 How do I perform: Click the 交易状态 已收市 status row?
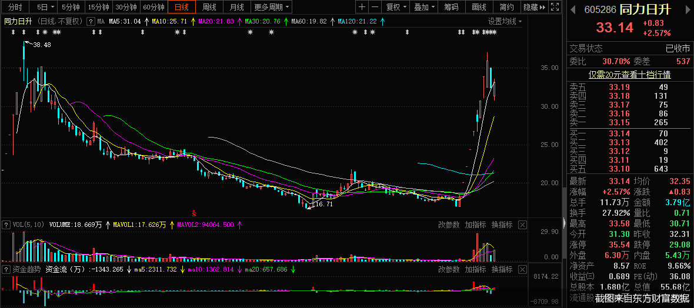pos(629,49)
